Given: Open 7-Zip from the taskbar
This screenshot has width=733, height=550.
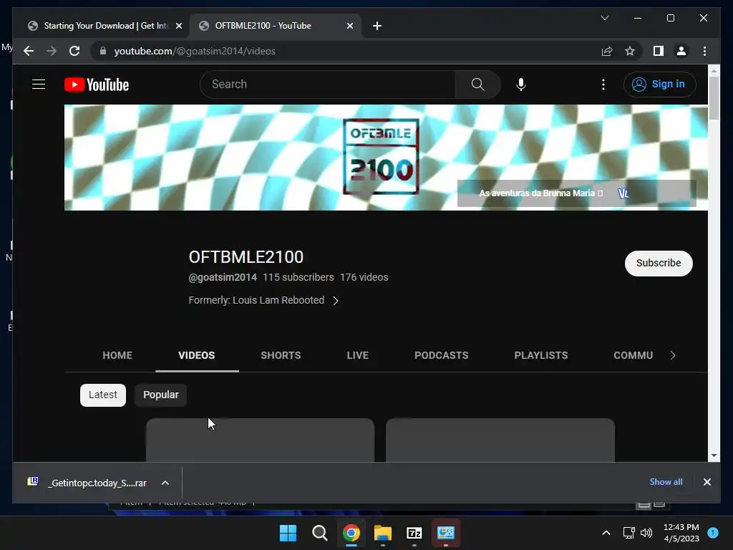Looking at the screenshot, I should click(x=414, y=533).
